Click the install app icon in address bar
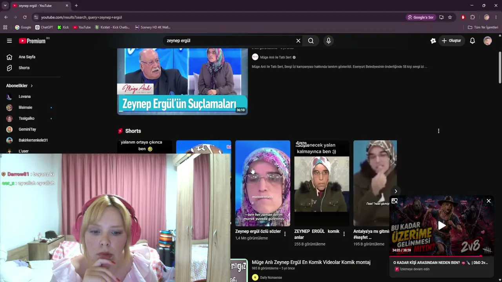This screenshot has height=282, width=502. 442,17
